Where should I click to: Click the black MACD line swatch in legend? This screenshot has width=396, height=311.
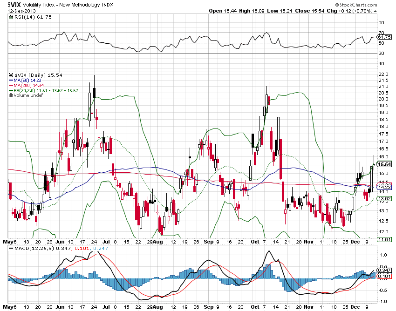pos(11,249)
